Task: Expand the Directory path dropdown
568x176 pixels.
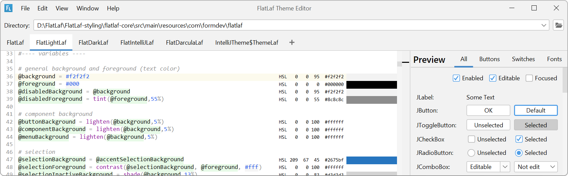Action: coord(544,25)
